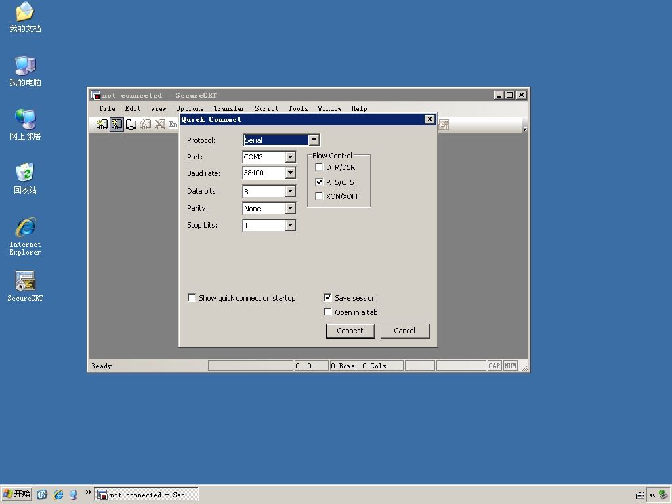Uncheck the RTS/CTS flow control checkbox
672x504 pixels.
tap(319, 182)
